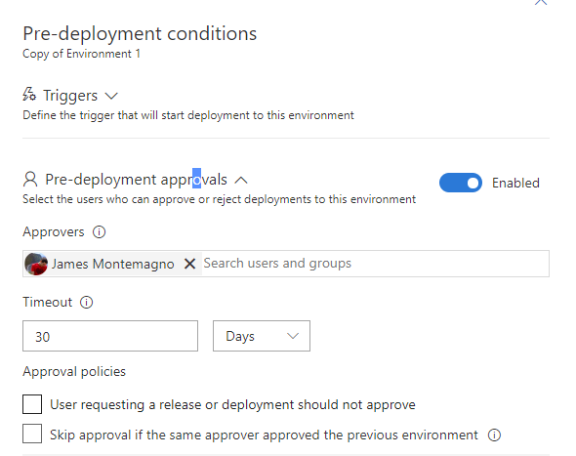
Task: Show info for Skip approval policy
Action: coord(494,435)
